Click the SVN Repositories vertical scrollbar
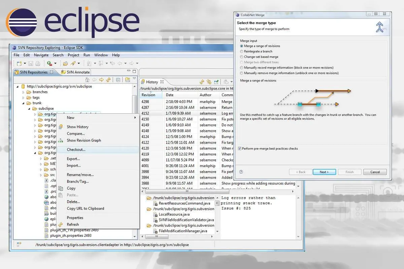The image size is (404, 269). (x=135, y=161)
